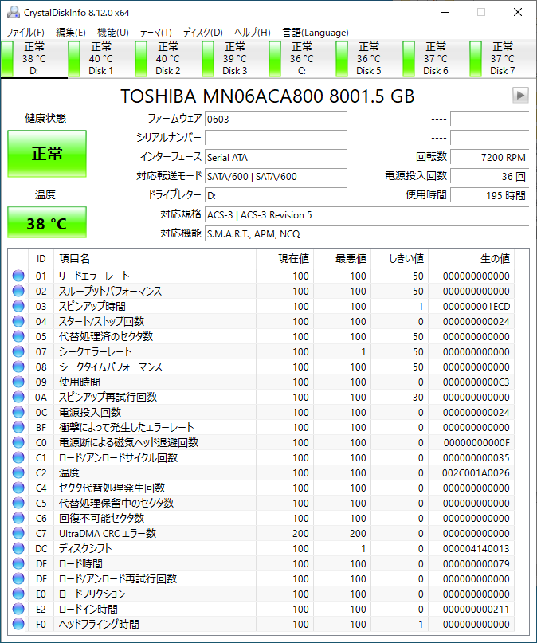Click status circle for C7 UltraDMA CRC エラー数

pos(18,533)
